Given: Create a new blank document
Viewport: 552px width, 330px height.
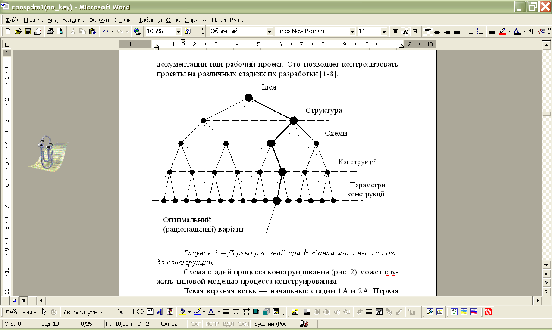Looking at the screenshot, I should coord(7,31).
